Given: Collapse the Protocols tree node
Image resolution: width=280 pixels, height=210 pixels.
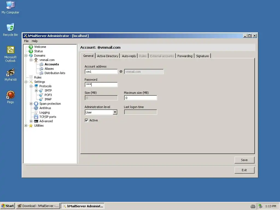Looking at the screenshot, I should 31,86.
